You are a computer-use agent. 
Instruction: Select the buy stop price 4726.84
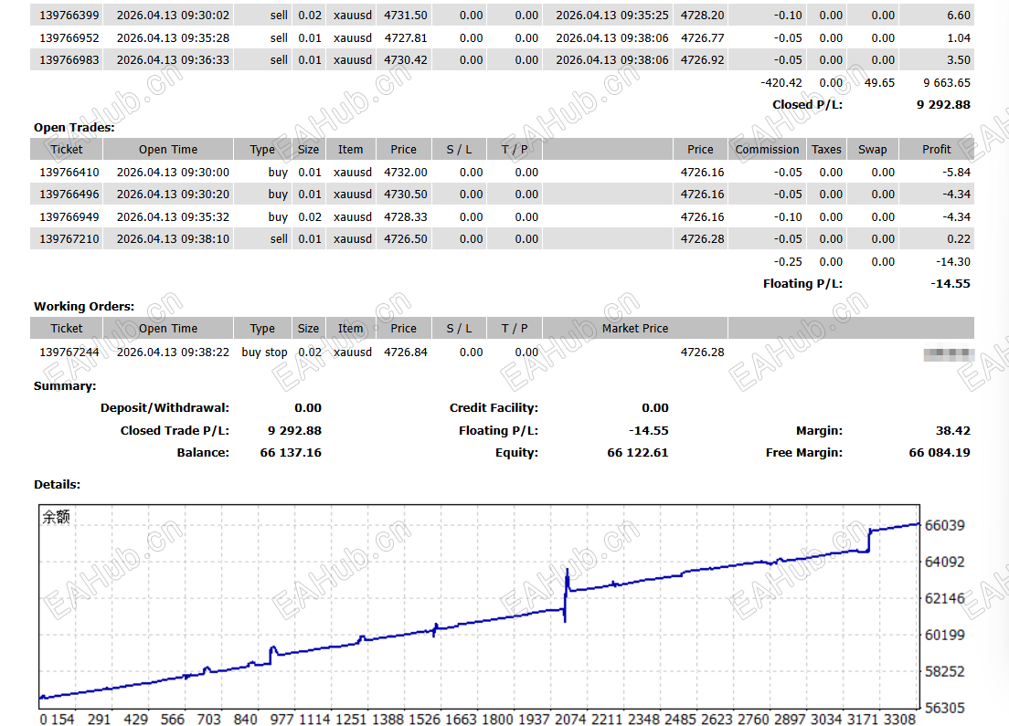click(406, 352)
